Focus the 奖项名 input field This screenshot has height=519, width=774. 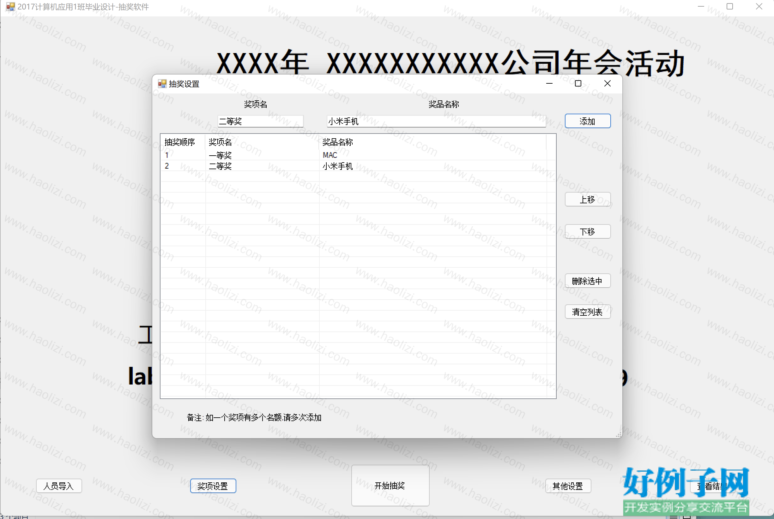click(260, 121)
